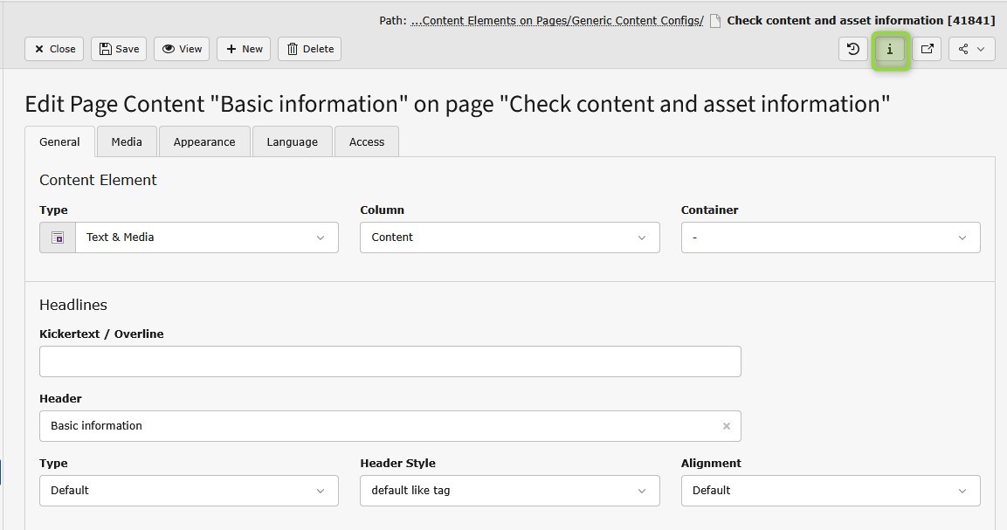The width and height of the screenshot is (1007, 530).
Task: Click the Kickertext / Overline input field
Action: click(x=390, y=361)
